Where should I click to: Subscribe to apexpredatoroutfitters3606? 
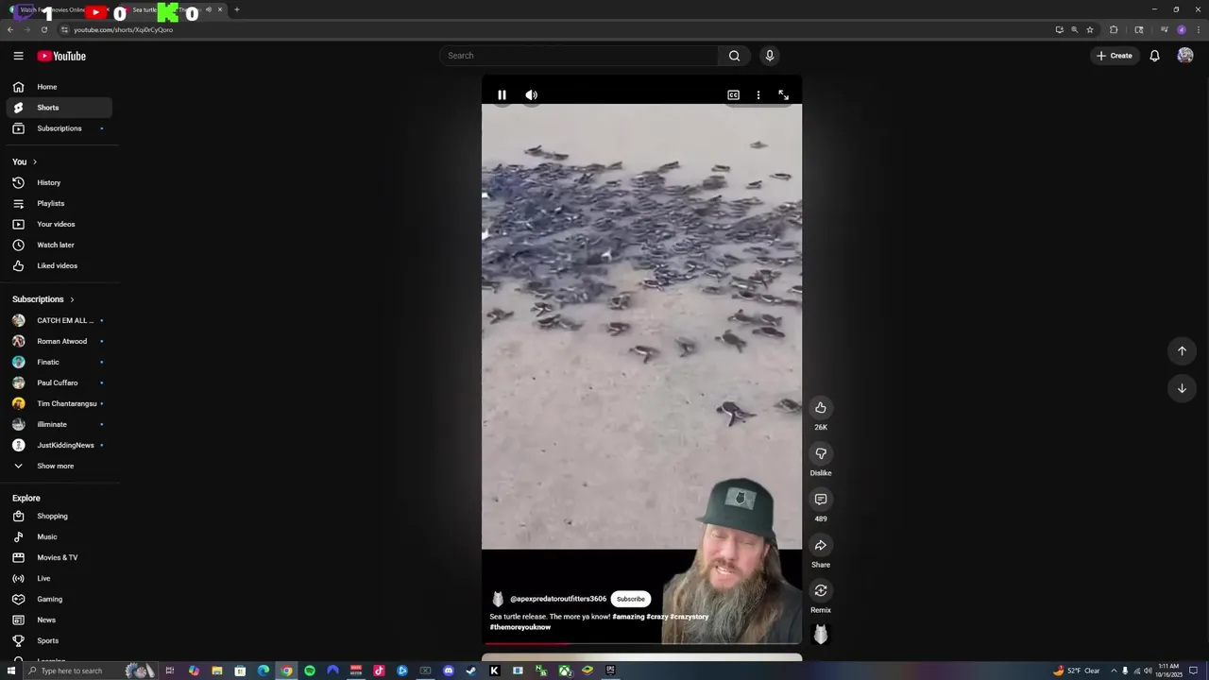[x=630, y=599]
